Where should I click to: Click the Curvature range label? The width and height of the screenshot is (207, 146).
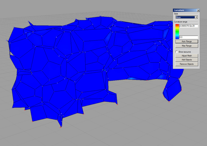click(x=180, y=22)
